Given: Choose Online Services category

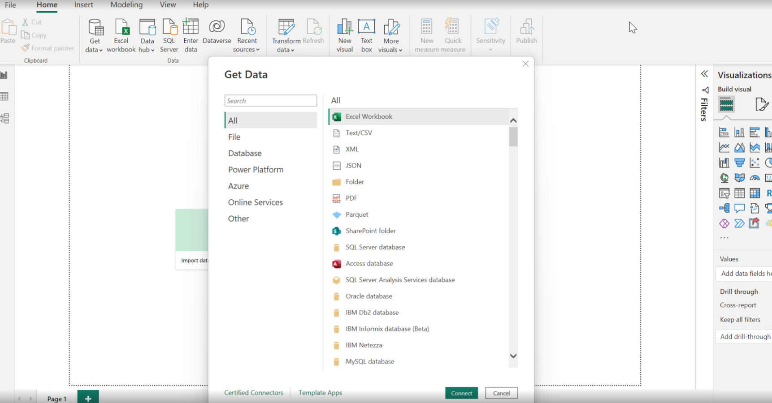Looking at the screenshot, I should tap(255, 202).
